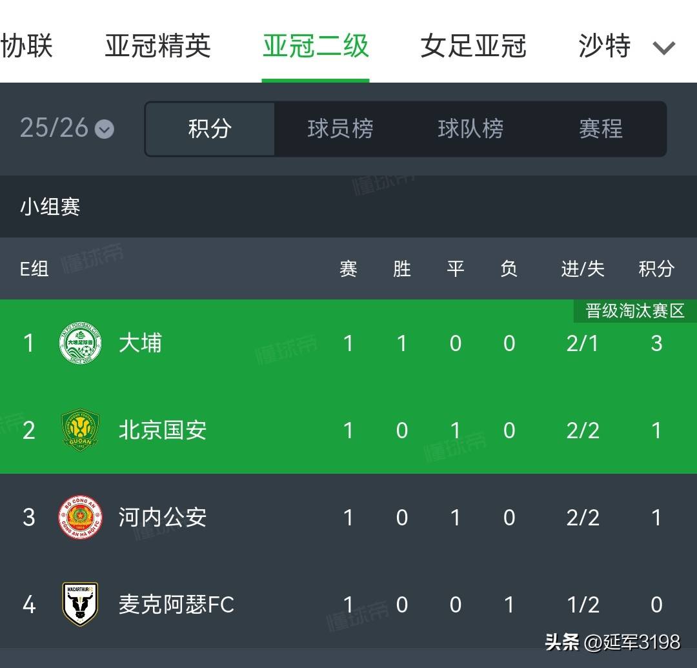Switch to the 球员榜 tab
Viewport: 697px width, 668px height.
pos(340,129)
